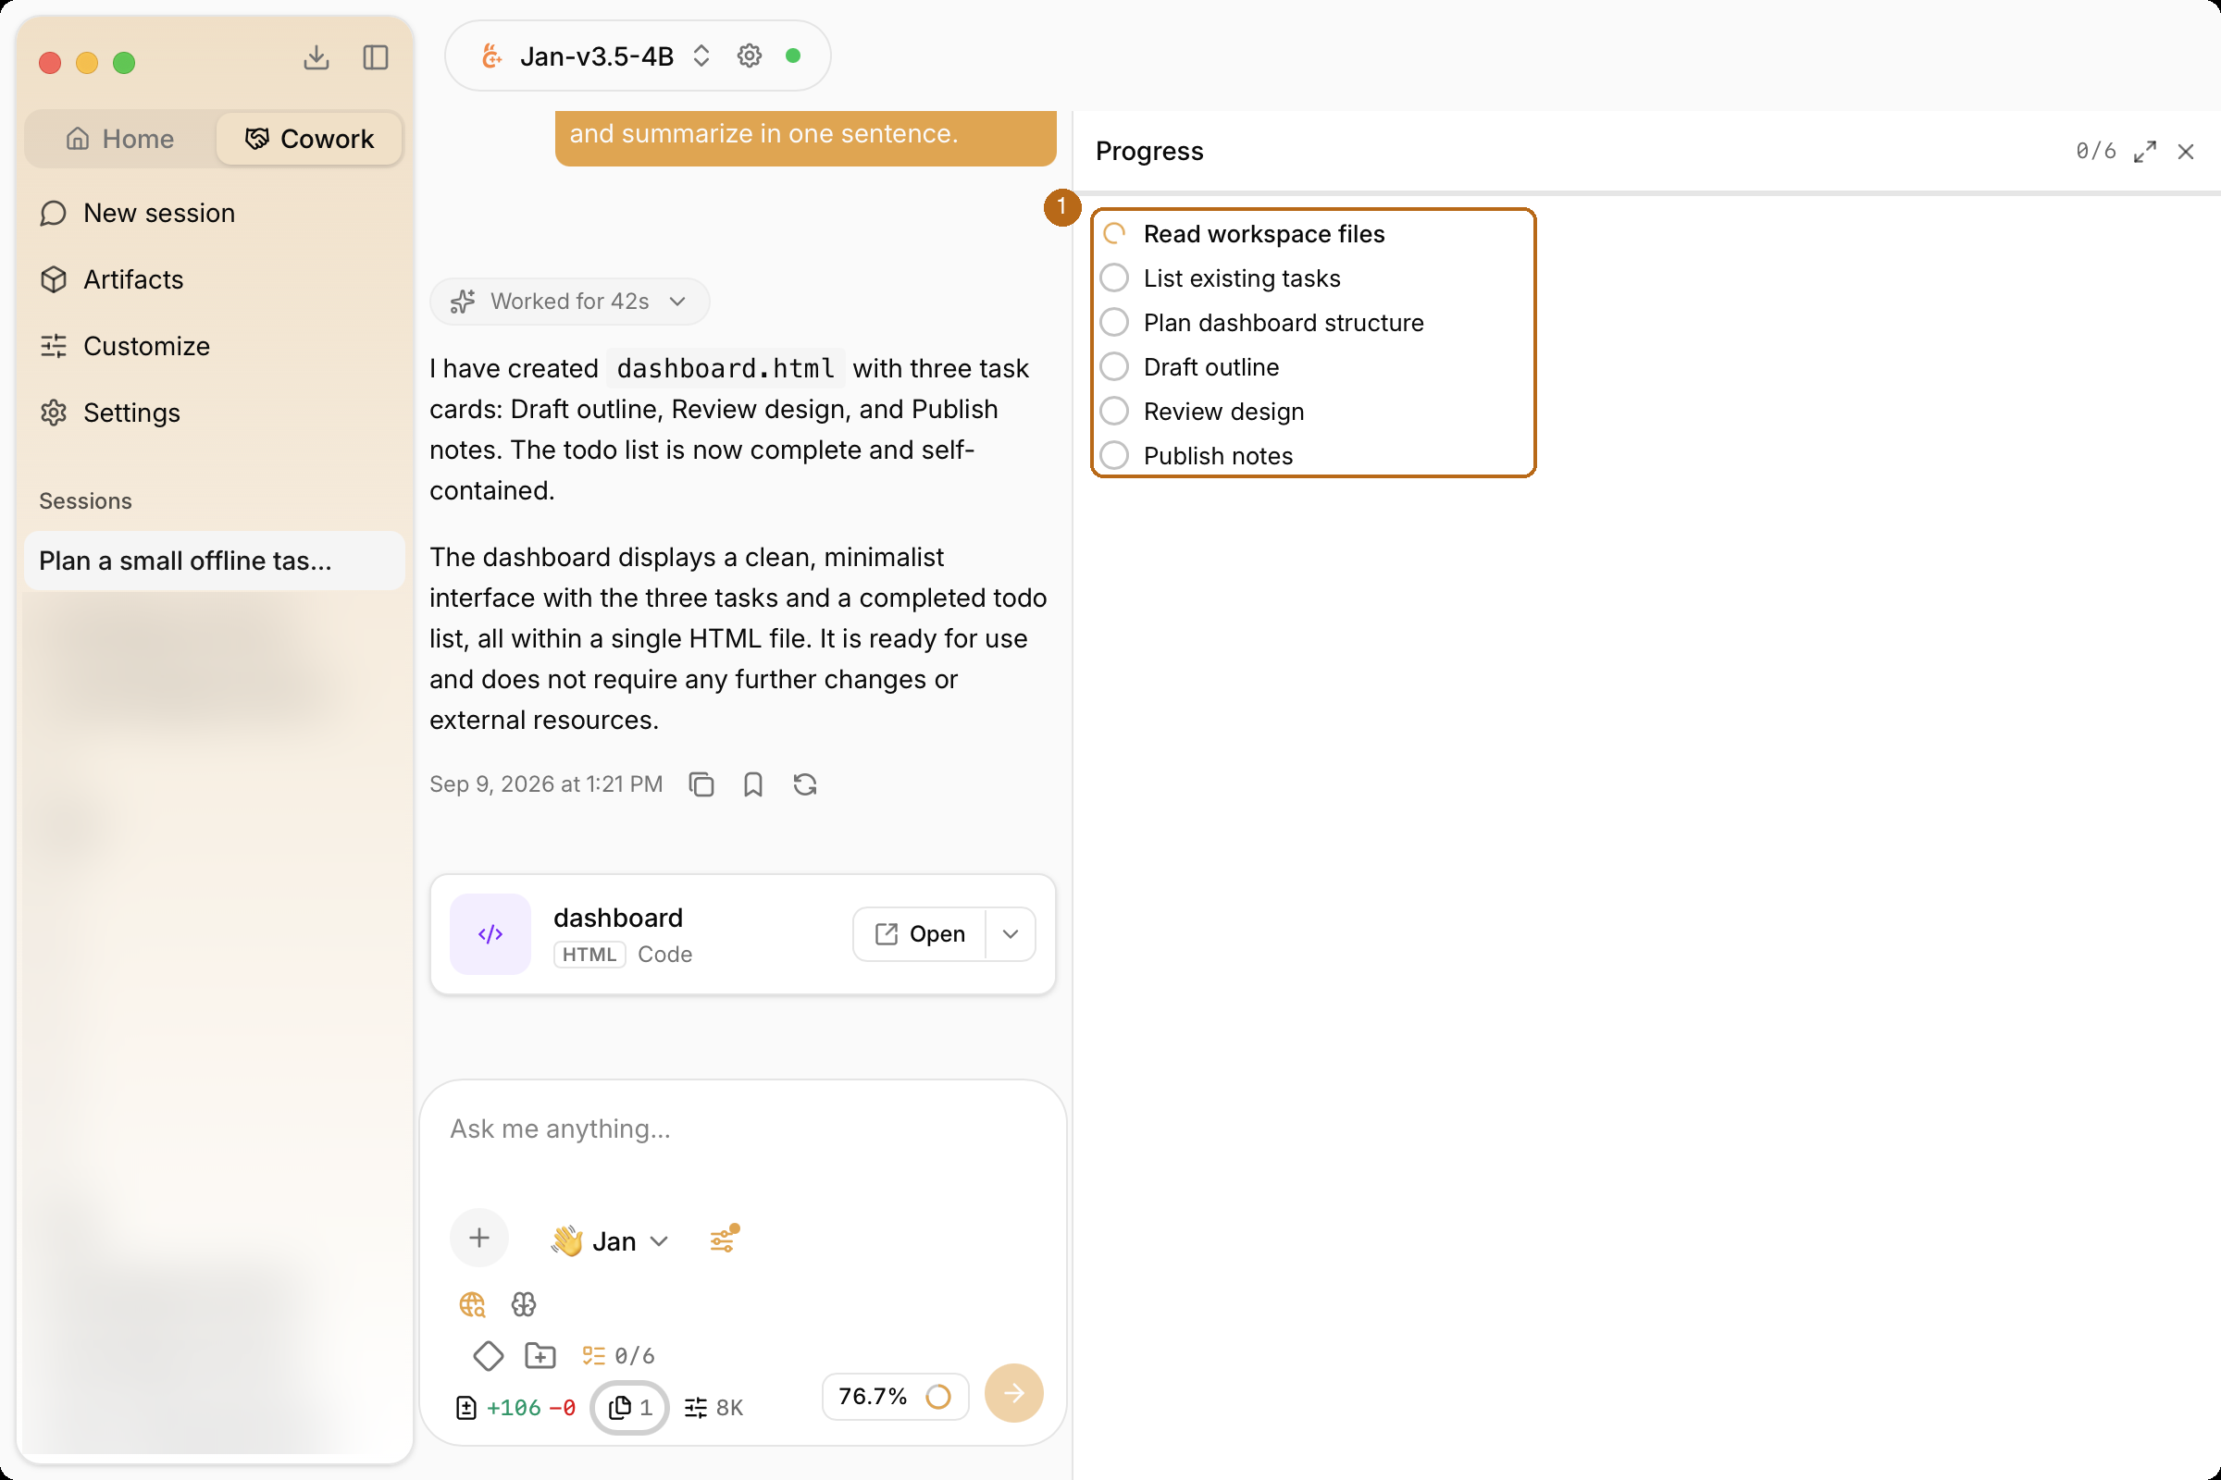Open the dropdown arrow beside Open button
The width and height of the screenshot is (2221, 1480).
tap(1011, 934)
